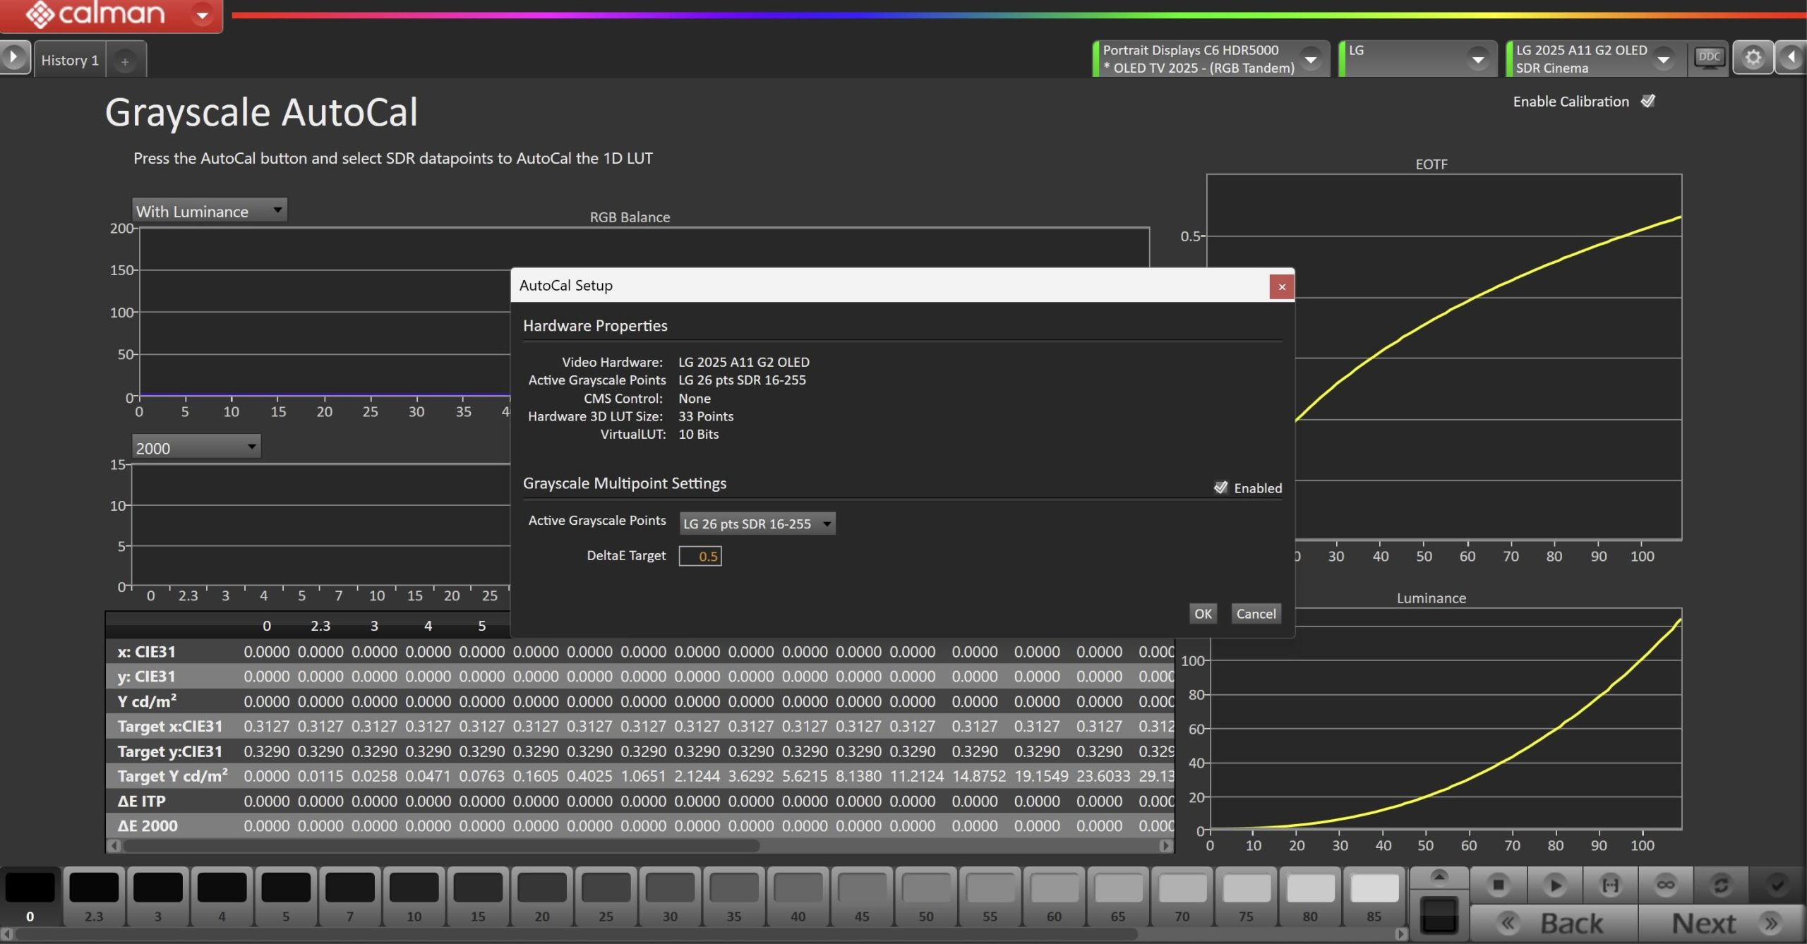Toggle the Enable Calibration checkbox

[x=1648, y=101]
